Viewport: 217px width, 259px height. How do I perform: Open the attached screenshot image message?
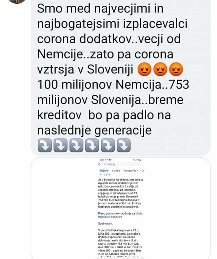click(x=121, y=208)
